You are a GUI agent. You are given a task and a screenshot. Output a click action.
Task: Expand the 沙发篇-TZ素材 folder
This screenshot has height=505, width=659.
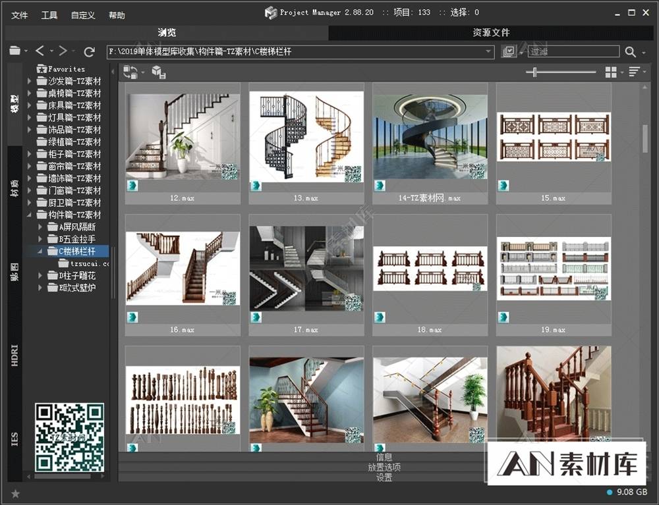point(30,81)
